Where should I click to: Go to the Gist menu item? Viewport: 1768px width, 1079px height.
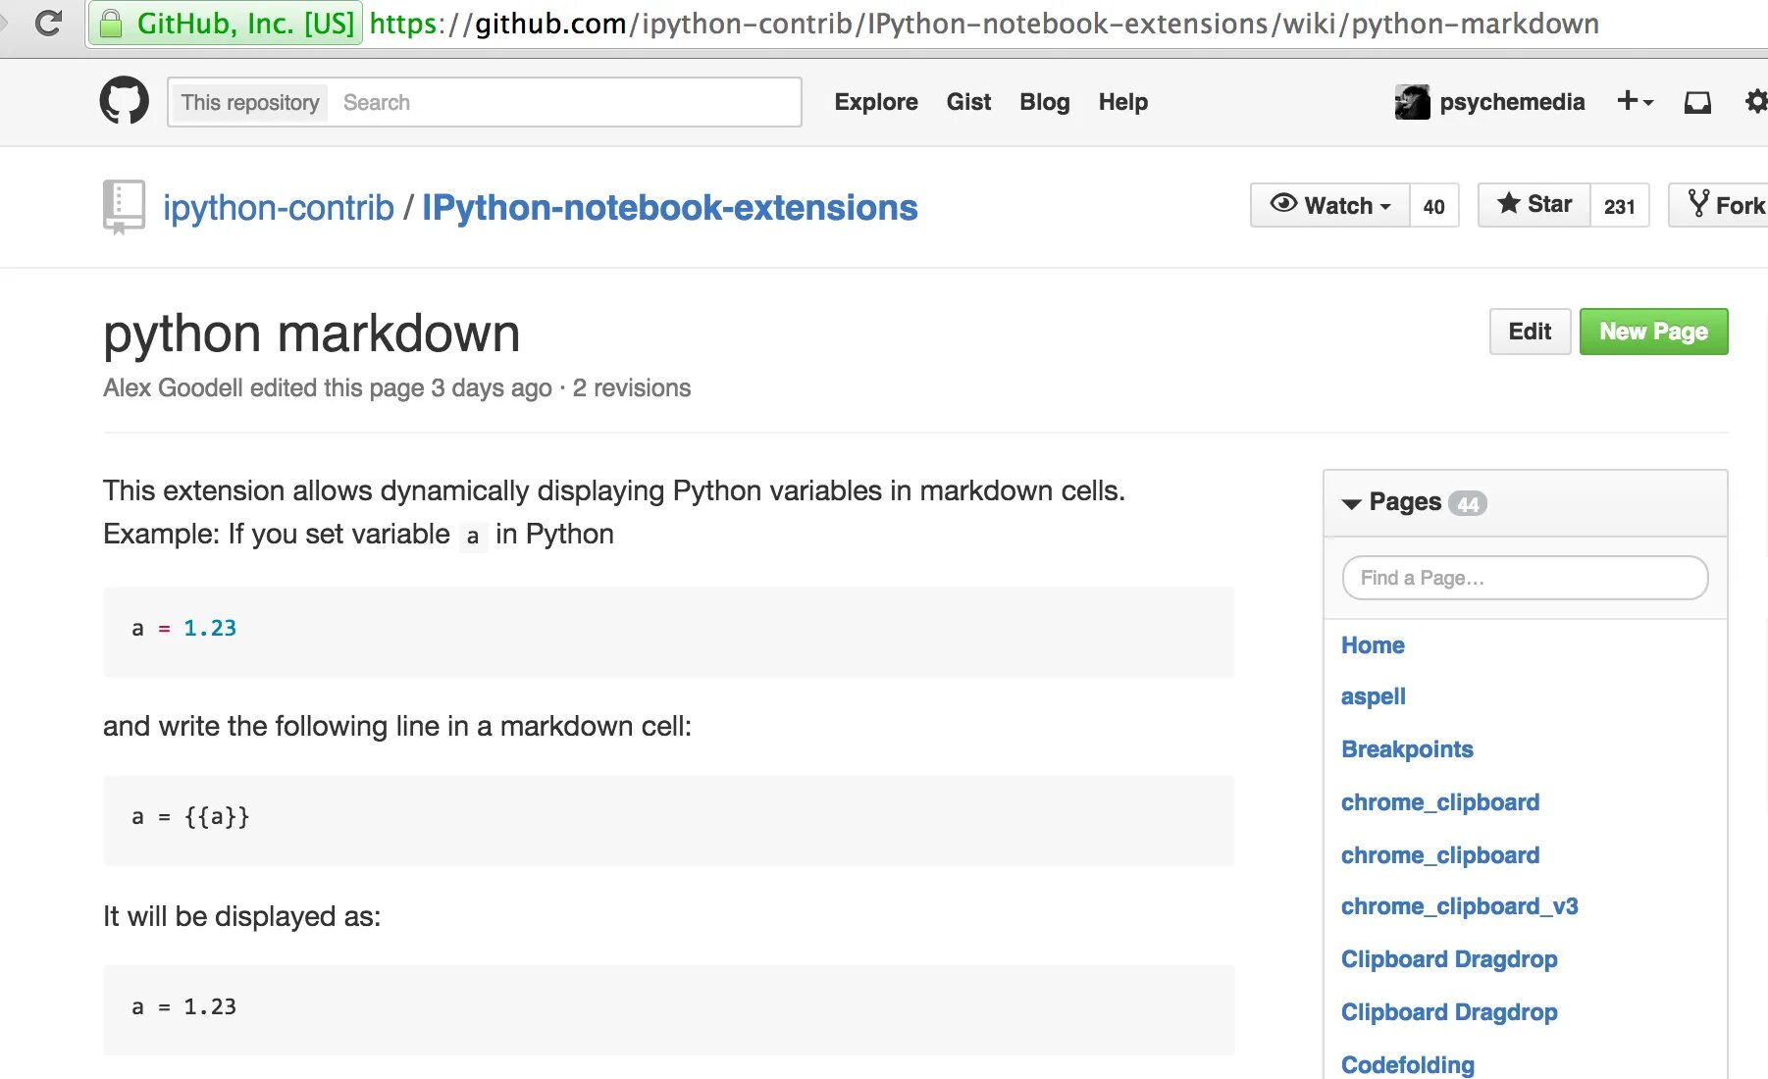pyautogui.click(x=968, y=102)
